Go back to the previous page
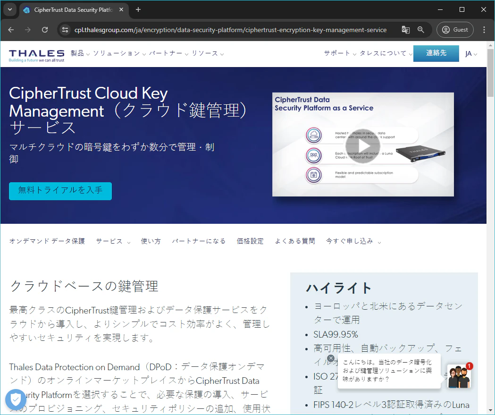Viewport: 495px width, 415px height. point(11,30)
